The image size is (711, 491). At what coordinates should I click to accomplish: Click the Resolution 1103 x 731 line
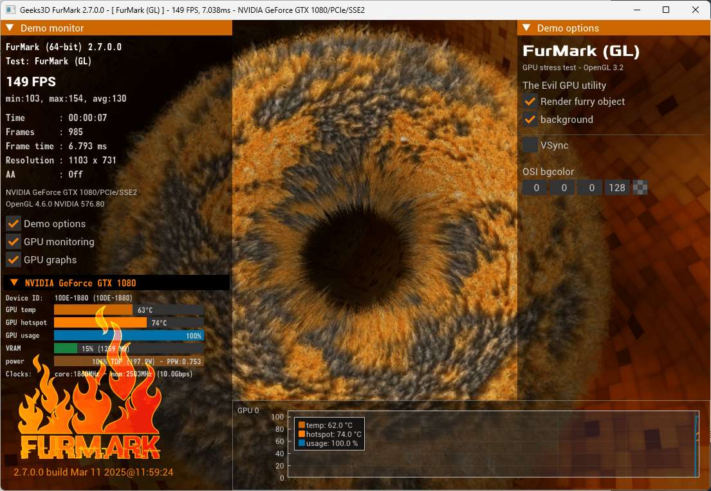tap(60, 160)
